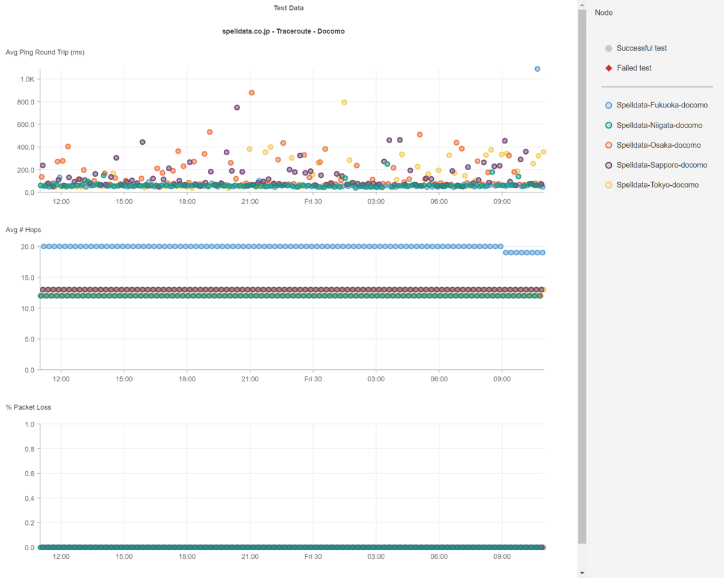Click the Fri 30 label on ping chart

coord(313,202)
